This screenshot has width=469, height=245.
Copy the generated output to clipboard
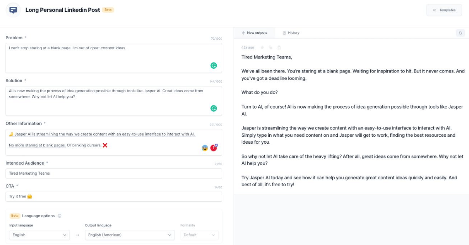pos(271,47)
